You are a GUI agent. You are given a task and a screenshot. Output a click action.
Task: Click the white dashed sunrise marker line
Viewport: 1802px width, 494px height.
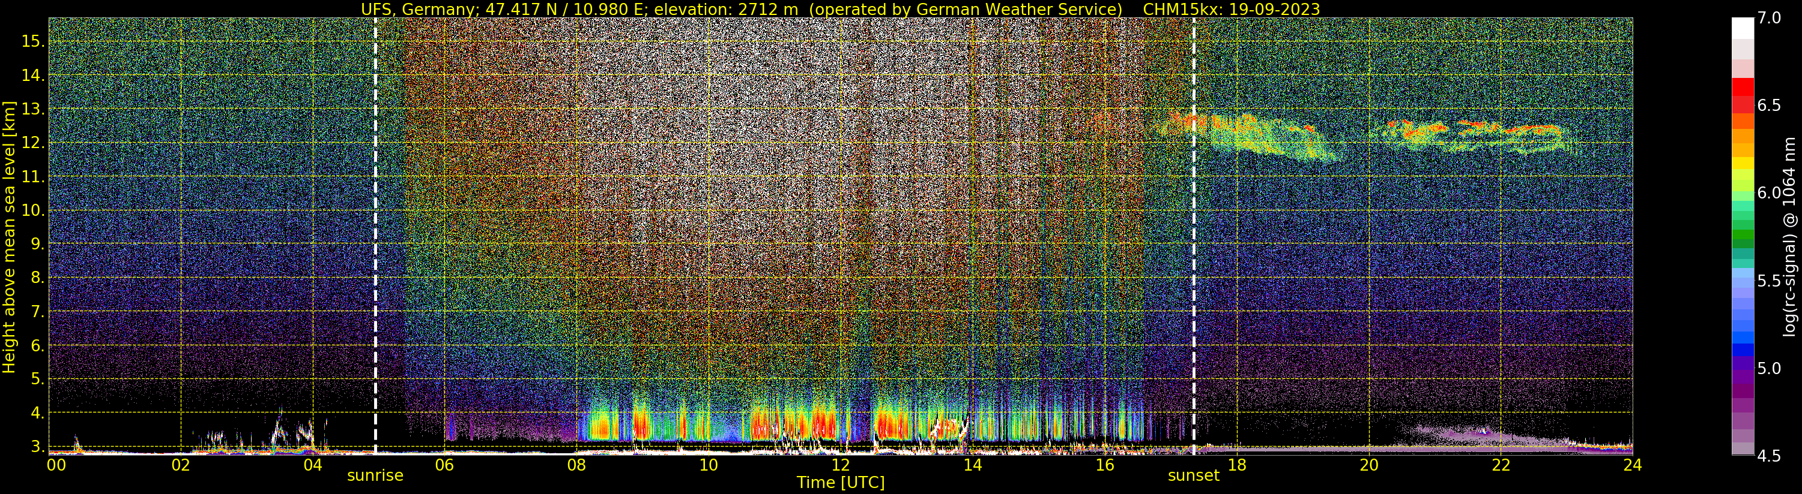click(x=376, y=236)
